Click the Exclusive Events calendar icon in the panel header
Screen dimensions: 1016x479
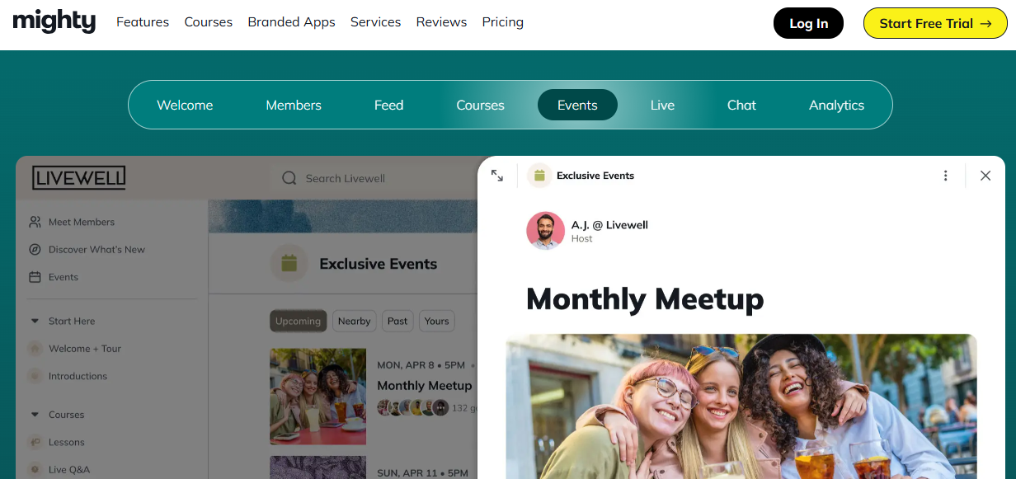tap(539, 176)
